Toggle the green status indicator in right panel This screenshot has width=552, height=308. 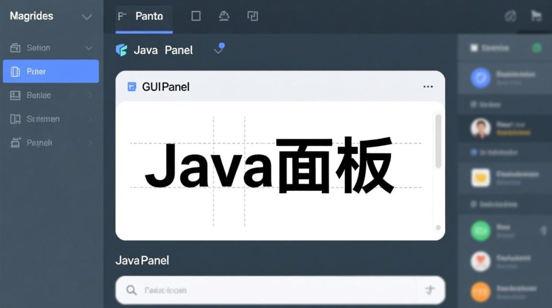pos(537,48)
